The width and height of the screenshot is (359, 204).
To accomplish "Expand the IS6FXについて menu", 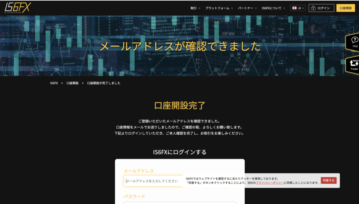I will click(x=273, y=8).
